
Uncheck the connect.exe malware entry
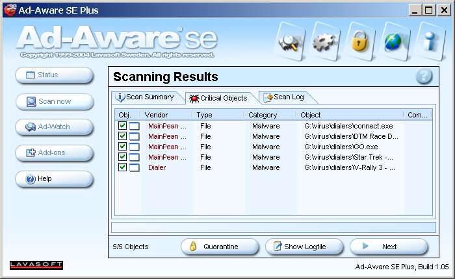pyautogui.click(x=122, y=126)
